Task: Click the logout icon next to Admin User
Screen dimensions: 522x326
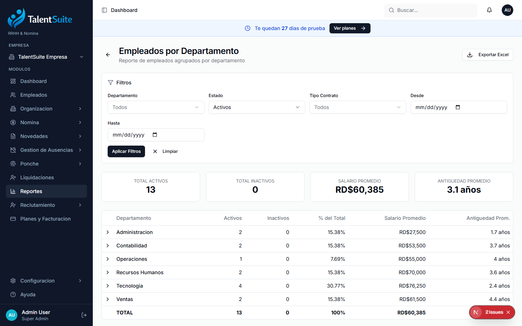Action: [x=84, y=315]
